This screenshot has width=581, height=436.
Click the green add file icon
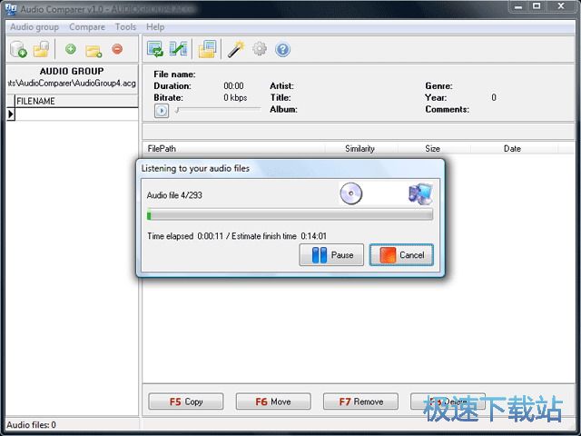coord(71,49)
